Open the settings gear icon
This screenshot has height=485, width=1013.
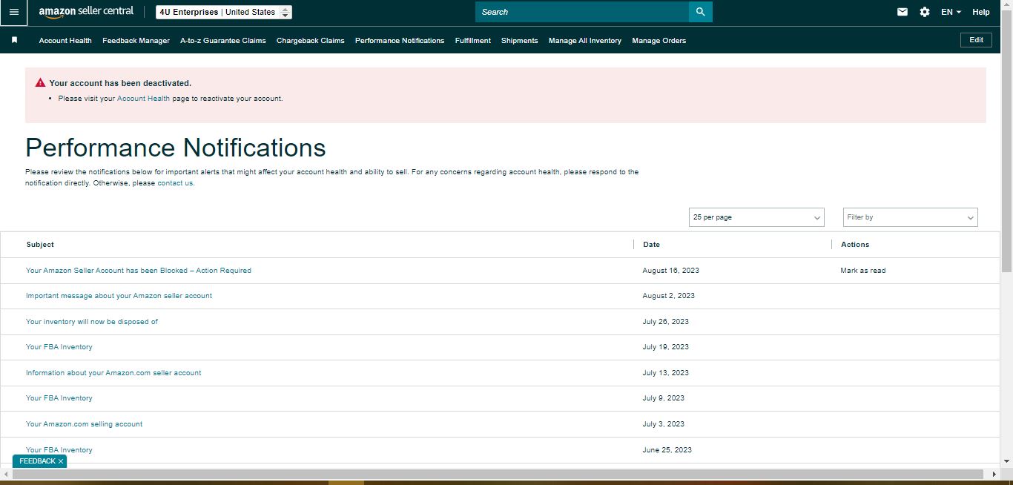[925, 12]
